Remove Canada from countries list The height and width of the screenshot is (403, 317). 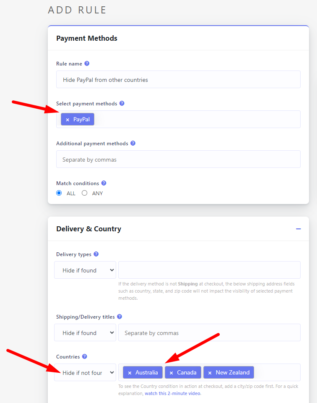171,373
